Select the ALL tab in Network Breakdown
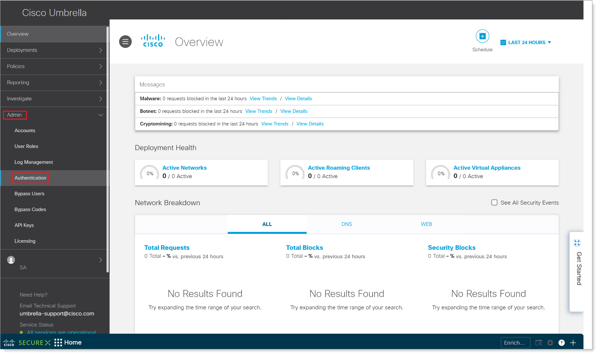 click(267, 224)
